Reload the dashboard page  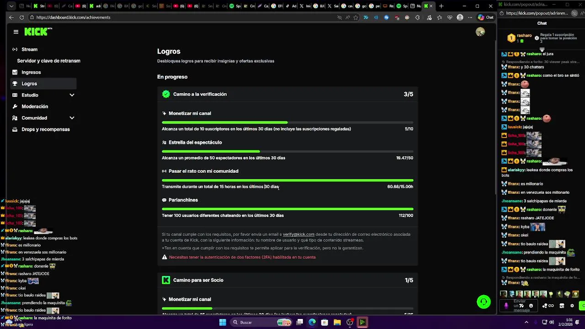point(21,17)
